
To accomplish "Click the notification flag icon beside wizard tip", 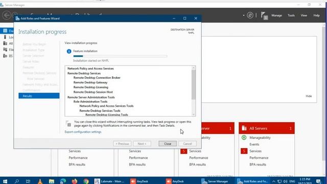I will point(68,124).
